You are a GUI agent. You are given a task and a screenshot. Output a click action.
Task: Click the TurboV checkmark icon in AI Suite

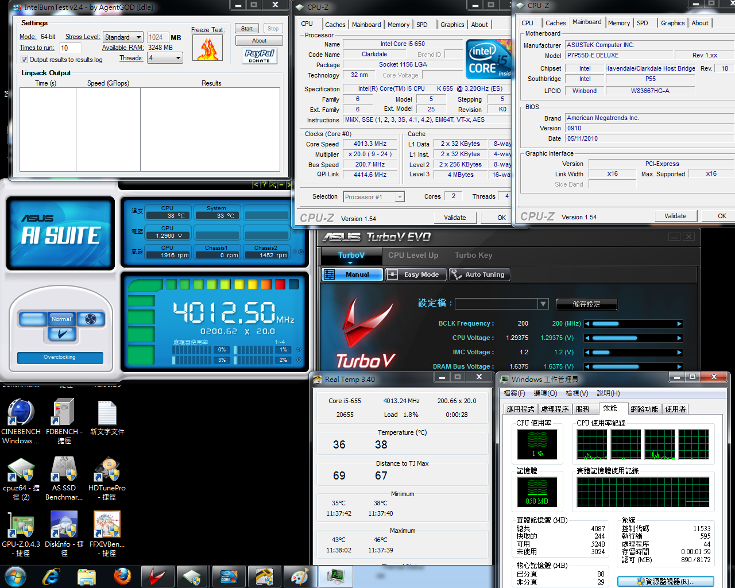click(62, 334)
